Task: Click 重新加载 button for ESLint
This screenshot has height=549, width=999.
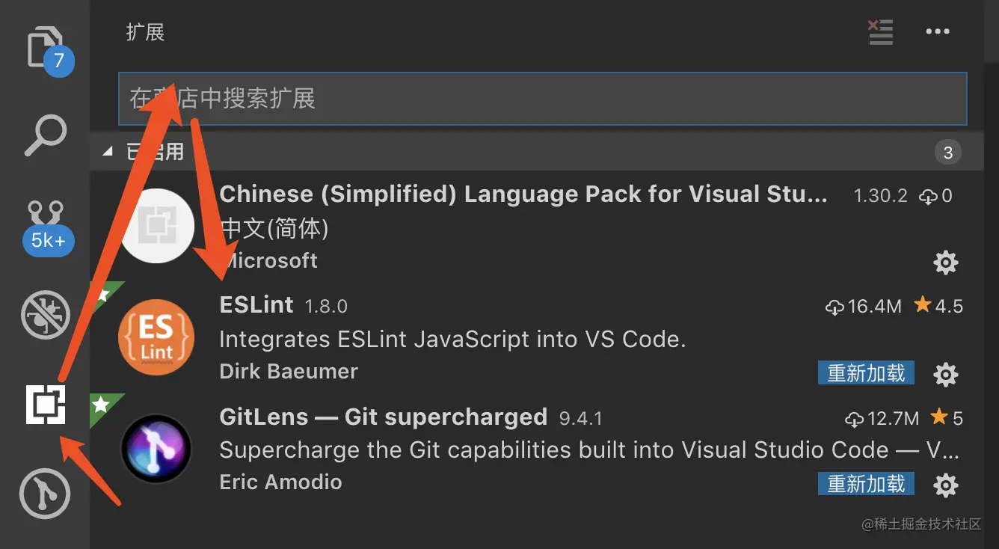Action: click(866, 373)
